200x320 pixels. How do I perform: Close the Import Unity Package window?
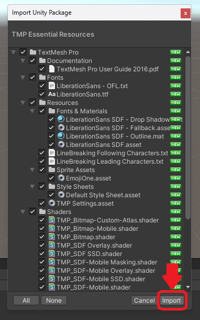[x=185, y=13]
